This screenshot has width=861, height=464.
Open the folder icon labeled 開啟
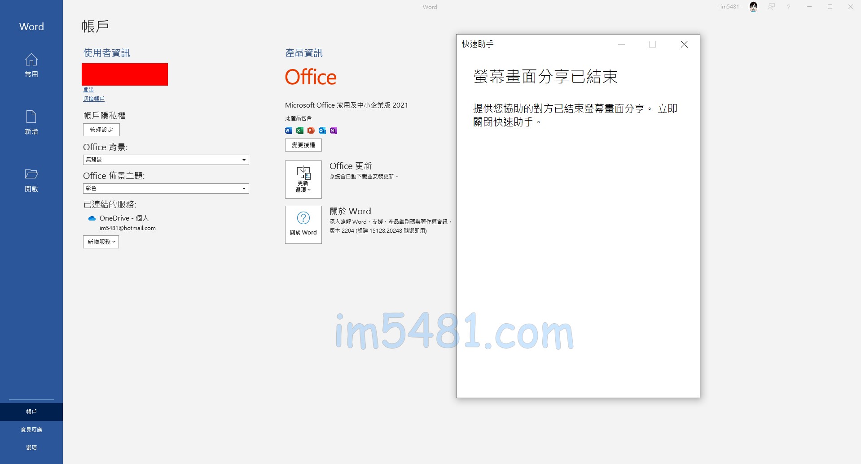pyautogui.click(x=31, y=174)
